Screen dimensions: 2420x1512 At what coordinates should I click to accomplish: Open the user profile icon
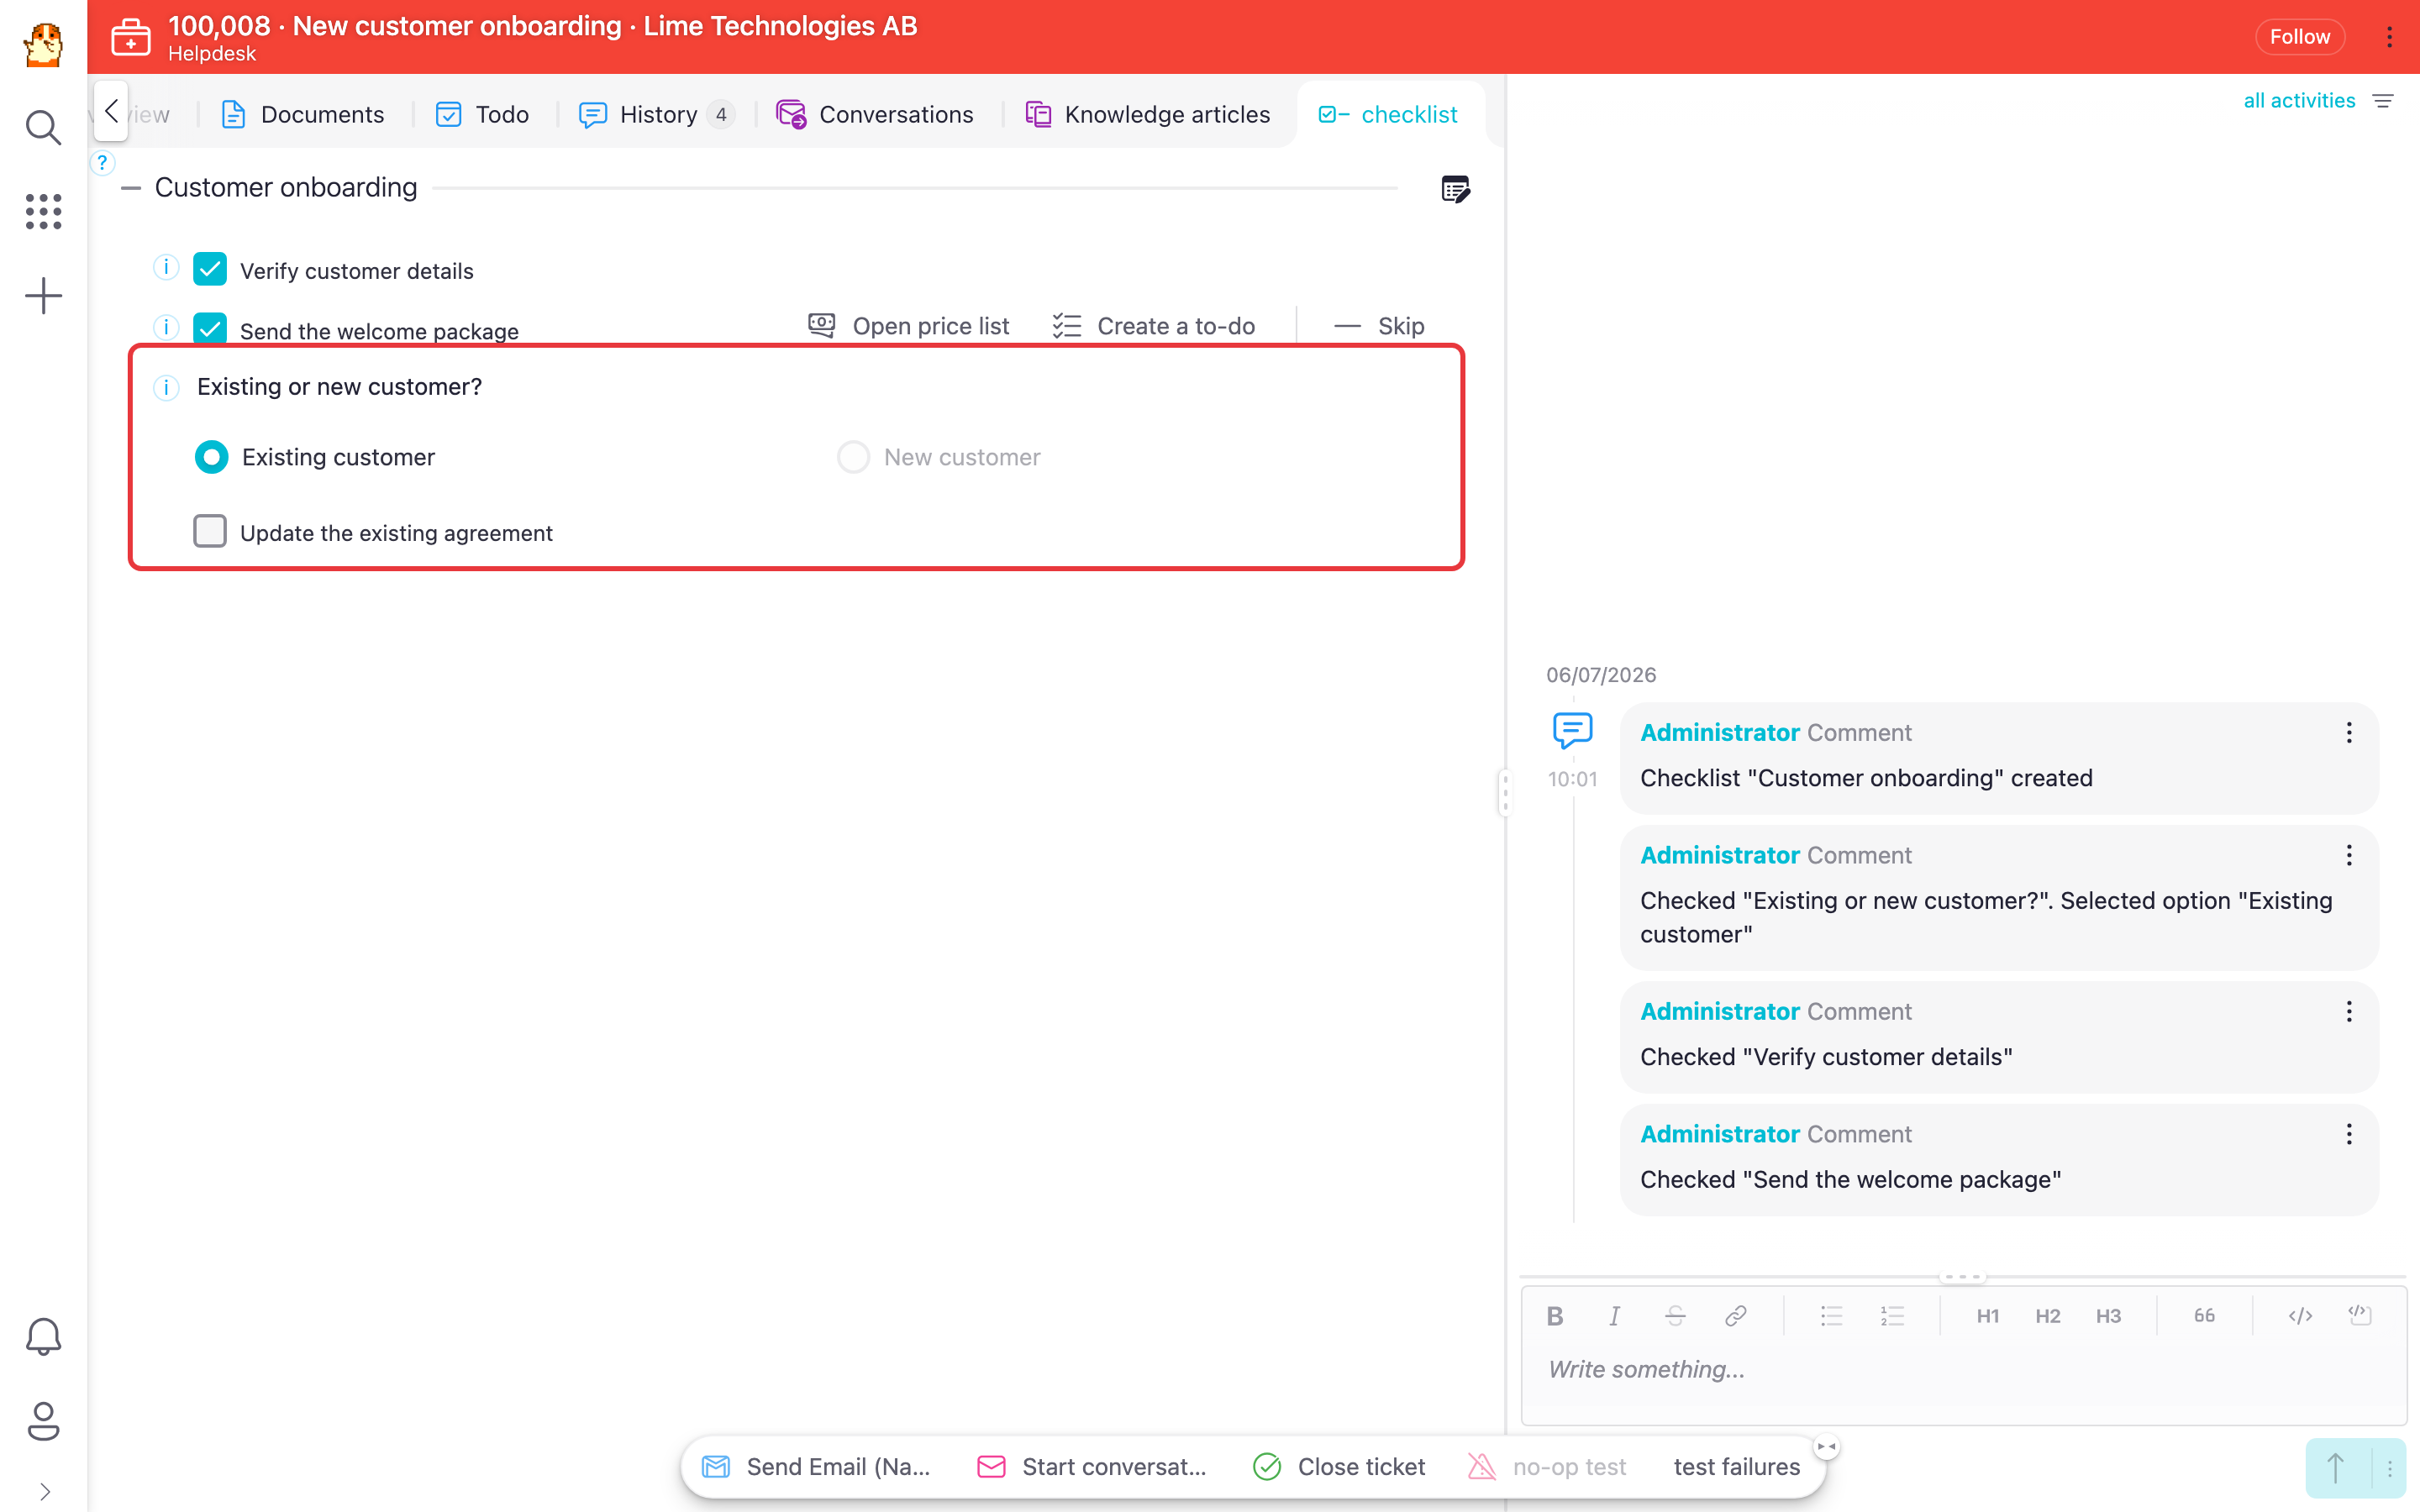click(x=43, y=1420)
